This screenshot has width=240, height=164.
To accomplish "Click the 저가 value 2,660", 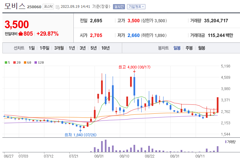I will [x=133, y=35].
